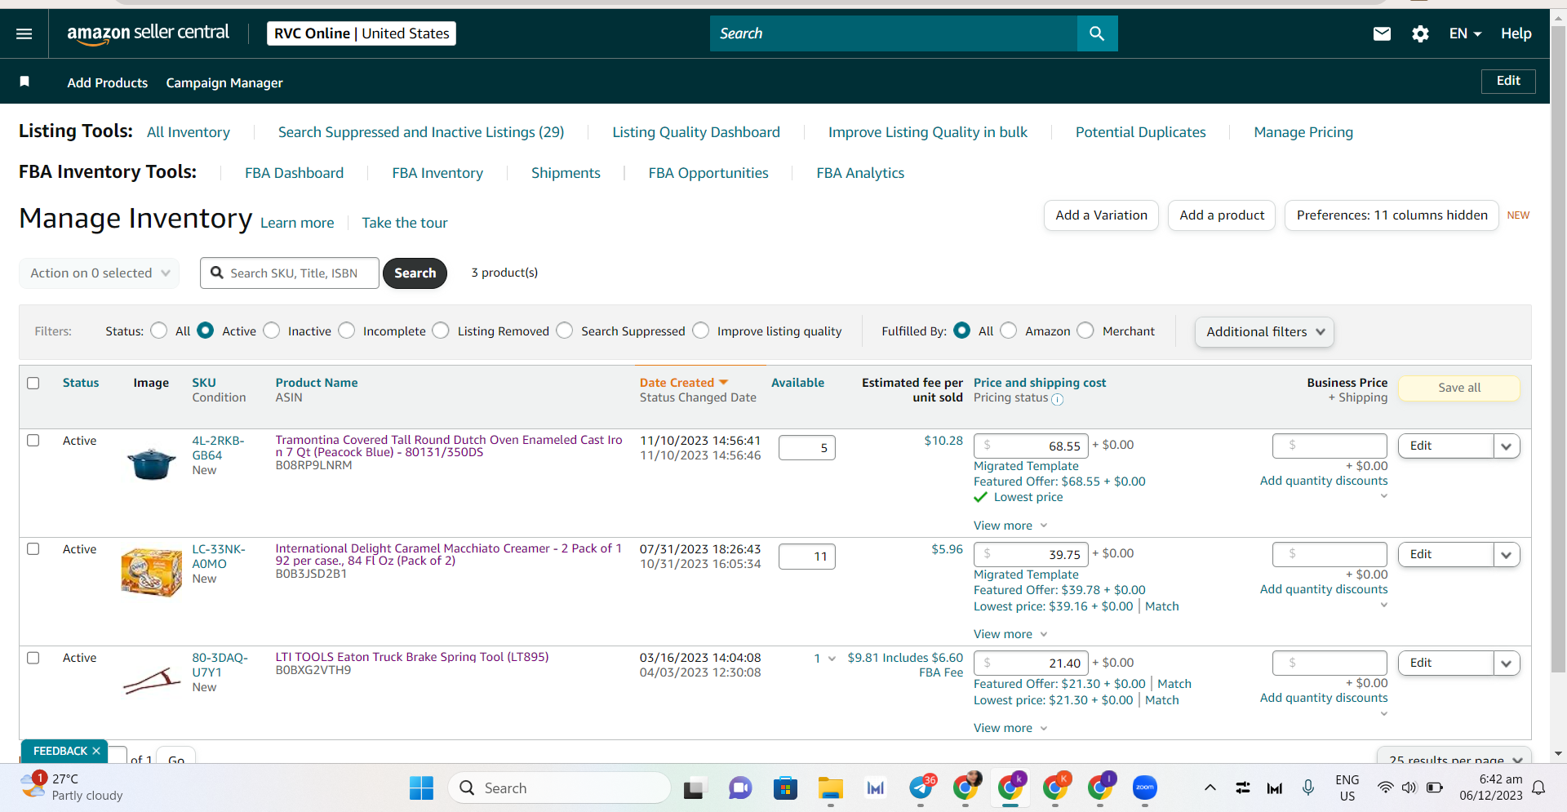Launch the Teams Chat taskbar icon
The height and width of the screenshot is (812, 1567).
click(x=740, y=788)
